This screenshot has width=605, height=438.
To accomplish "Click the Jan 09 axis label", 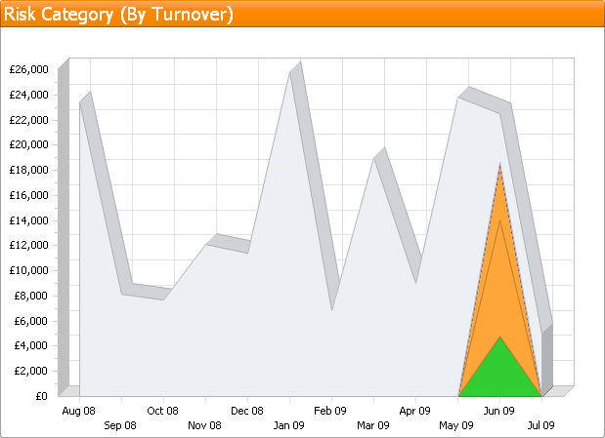I will [288, 425].
